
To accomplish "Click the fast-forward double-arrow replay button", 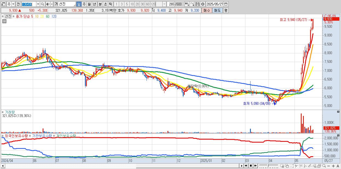I will click(x=255, y=166).
